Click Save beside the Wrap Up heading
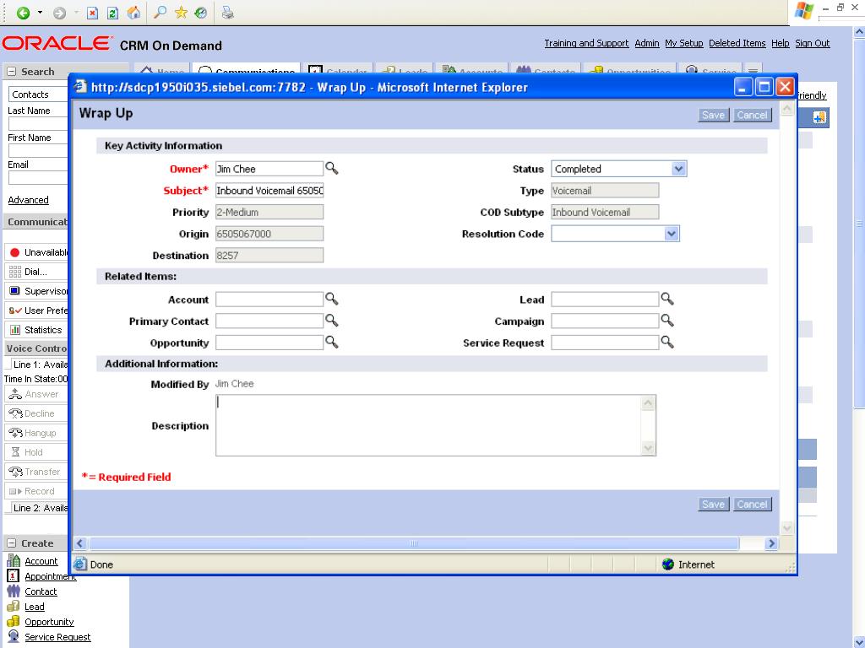 (x=713, y=115)
